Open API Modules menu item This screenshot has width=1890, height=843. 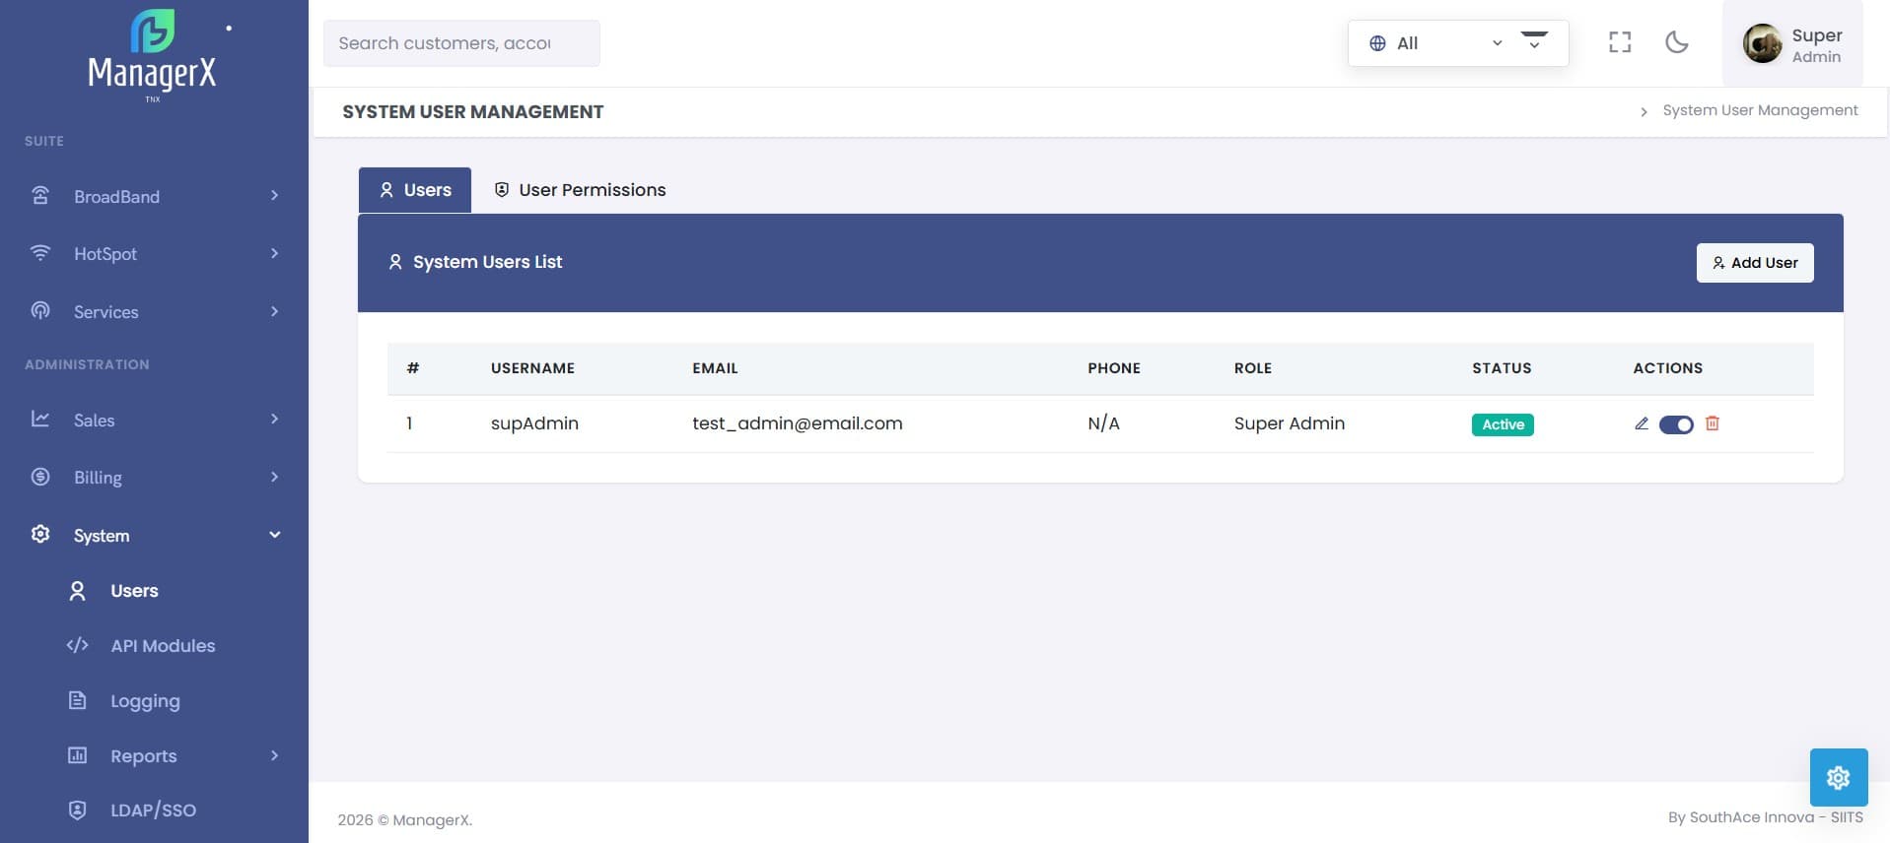click(163, 646)
